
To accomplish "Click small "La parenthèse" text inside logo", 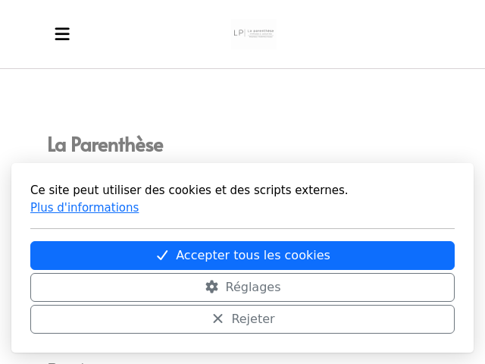I will pos(261,31).
